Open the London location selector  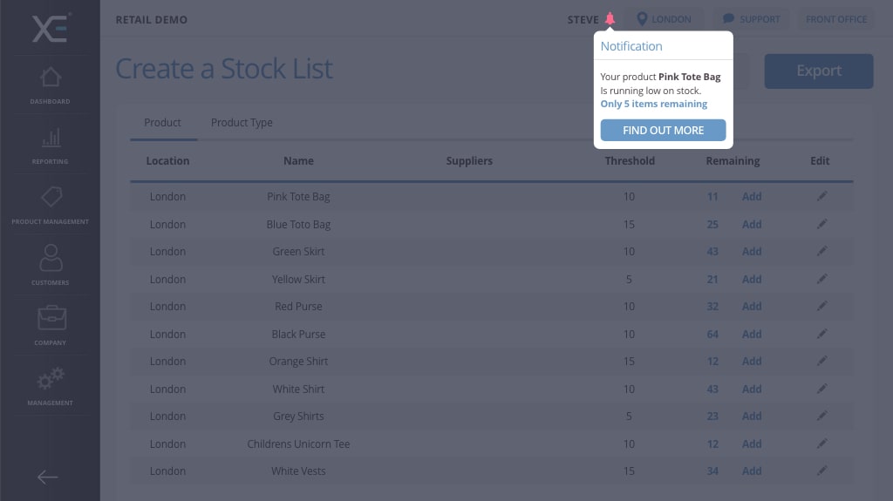pyautogui.click(x=665, y=19)
